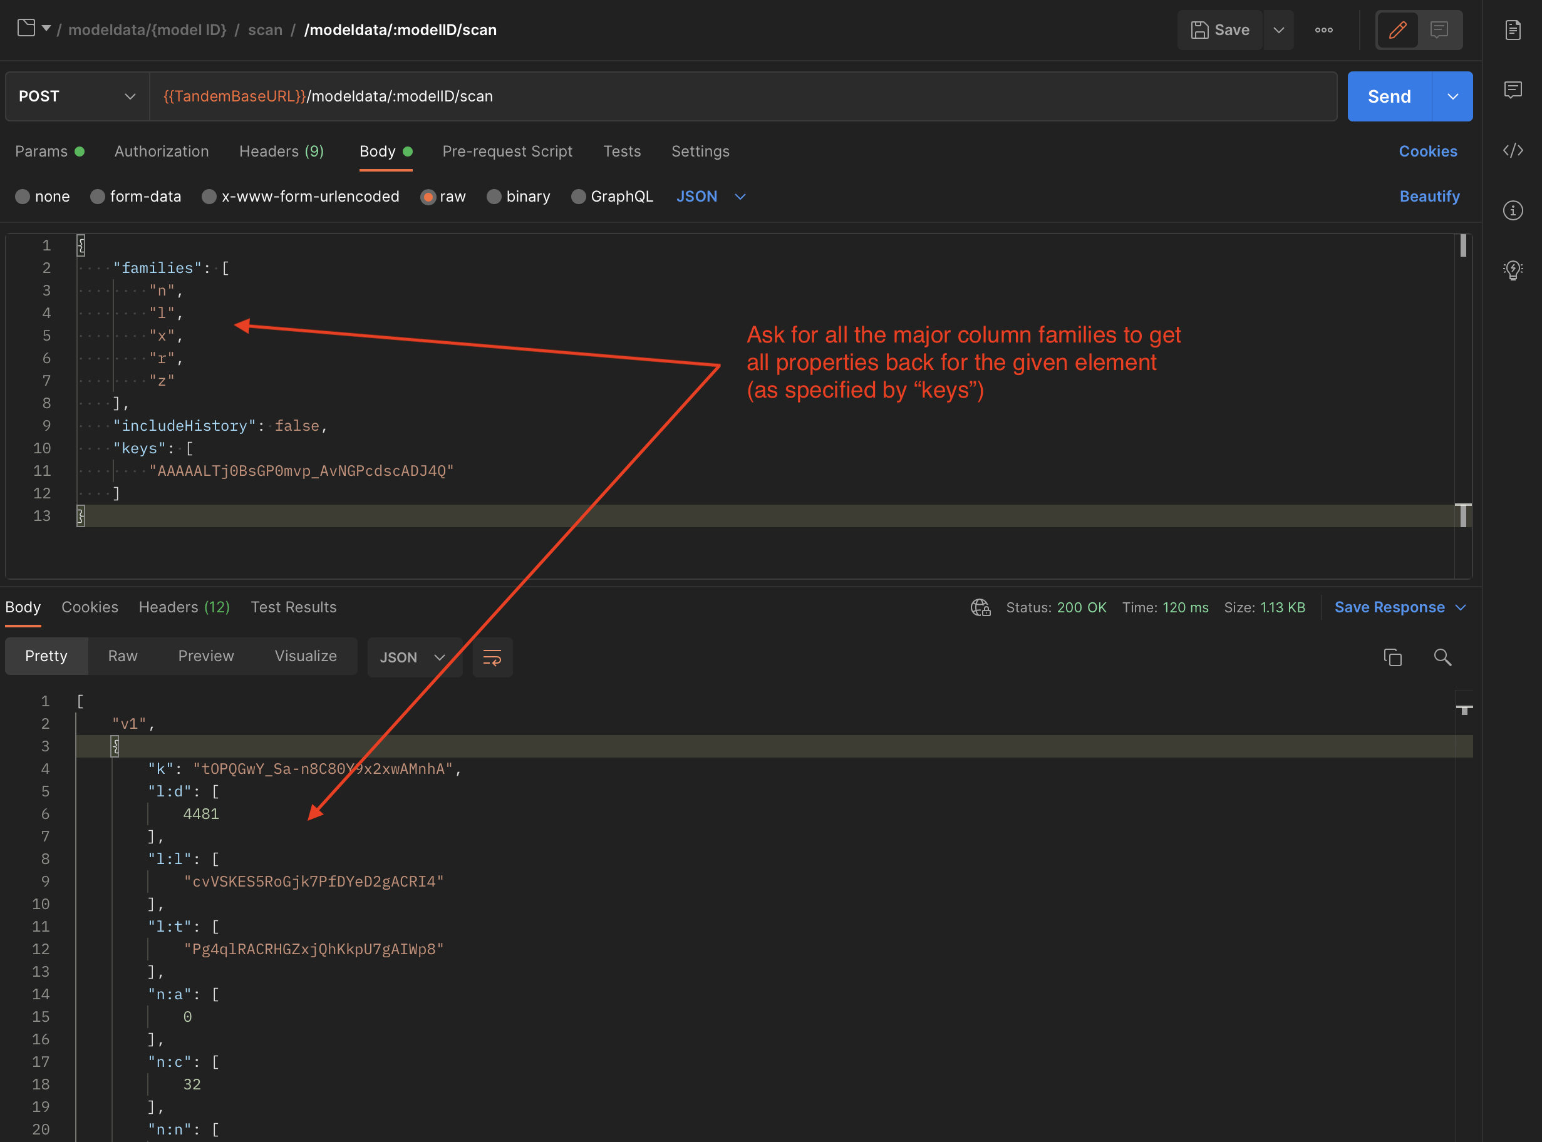Open the request body JSON format dropdown

tap(711, 197)
